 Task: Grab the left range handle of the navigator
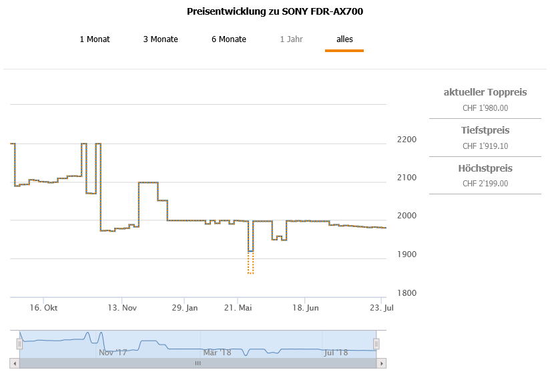coord(19,344)
